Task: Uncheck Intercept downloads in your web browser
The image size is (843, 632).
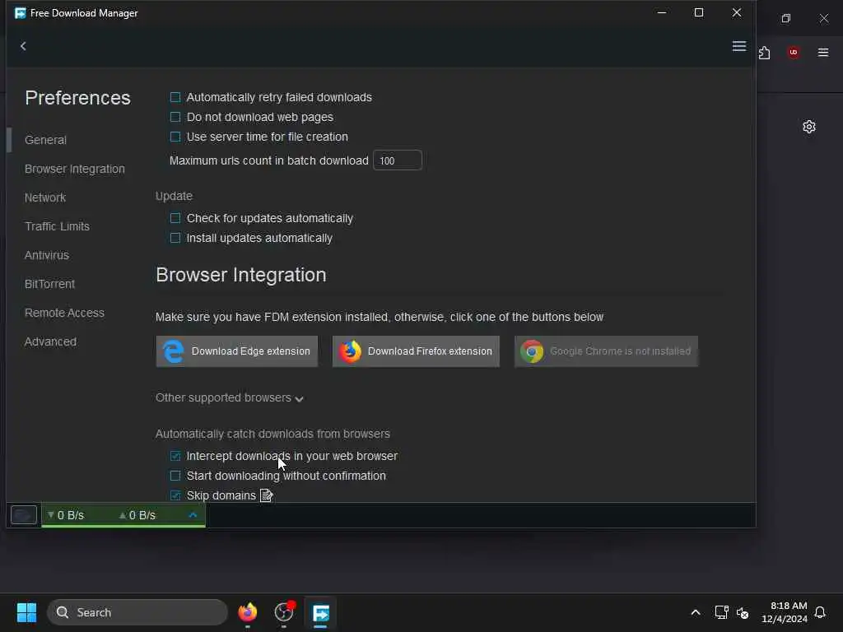Action: (x=175, y=456)
